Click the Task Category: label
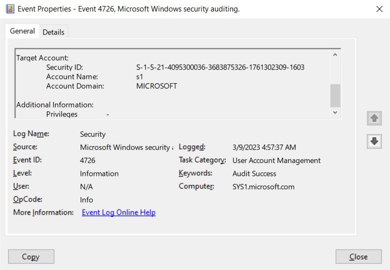This screenshot has height=270, width=390. coord(202,160)
